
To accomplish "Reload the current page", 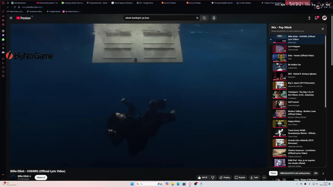I will point(15,7).
